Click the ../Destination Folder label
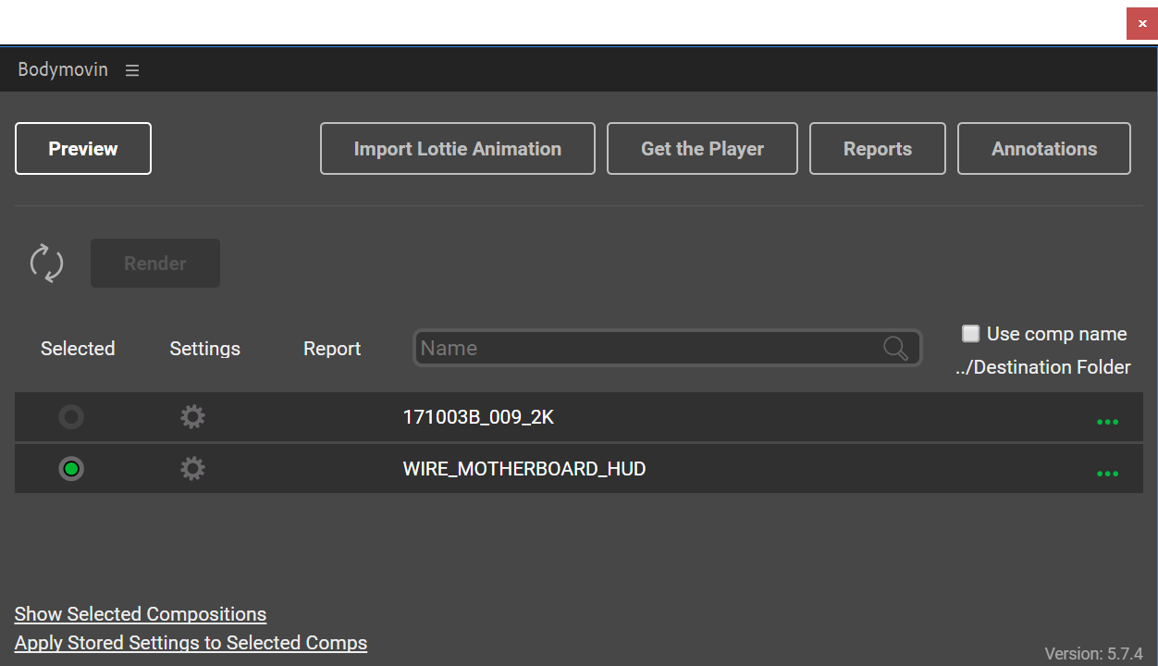This screenshot has width=1158, height=666. [x=1043, y=367]
